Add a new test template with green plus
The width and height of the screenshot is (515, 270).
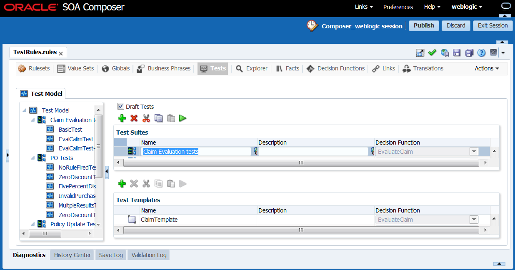point(122,184)
